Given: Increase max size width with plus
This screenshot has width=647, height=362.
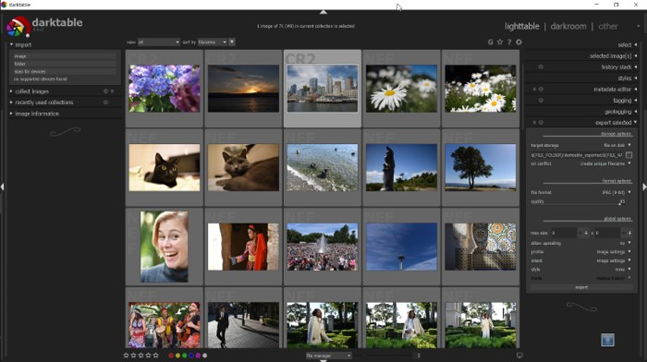Looking at the screenshot, I should (586, 233).
